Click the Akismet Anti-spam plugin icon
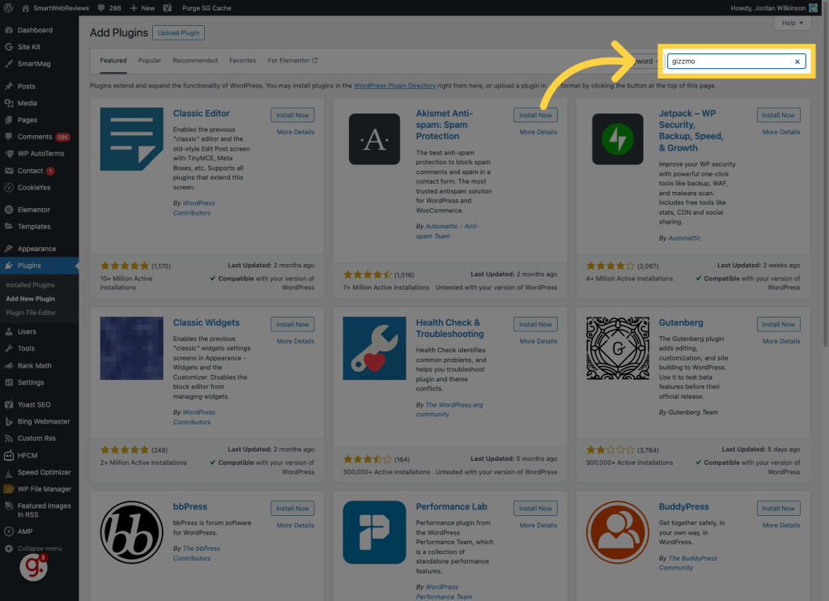This screenshot has width=829, height=601. tap(374, 139)
